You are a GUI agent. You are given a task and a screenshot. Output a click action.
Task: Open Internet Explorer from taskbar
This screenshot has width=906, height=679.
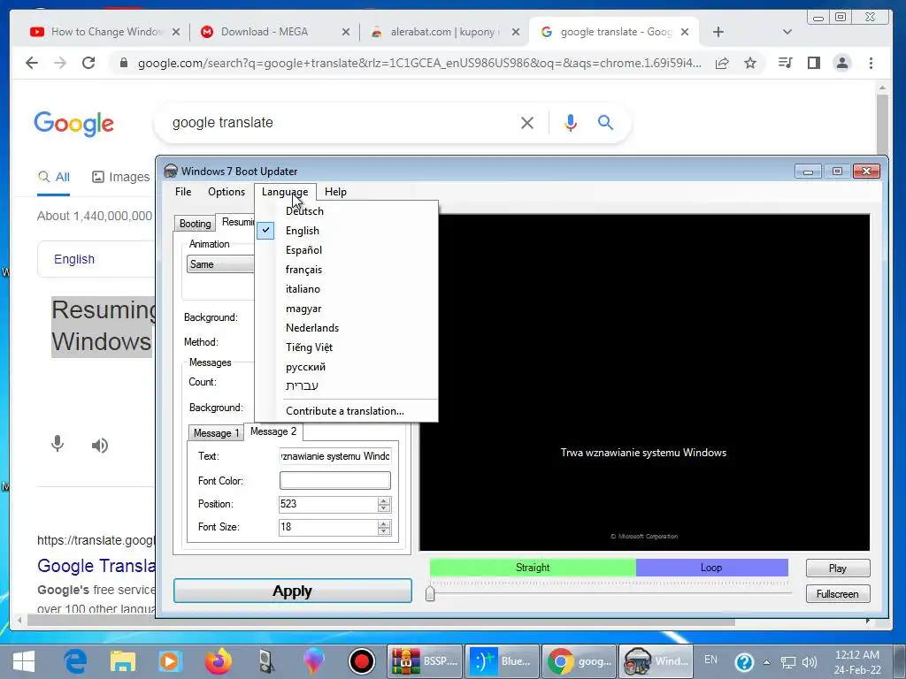(x=75, y=661)
